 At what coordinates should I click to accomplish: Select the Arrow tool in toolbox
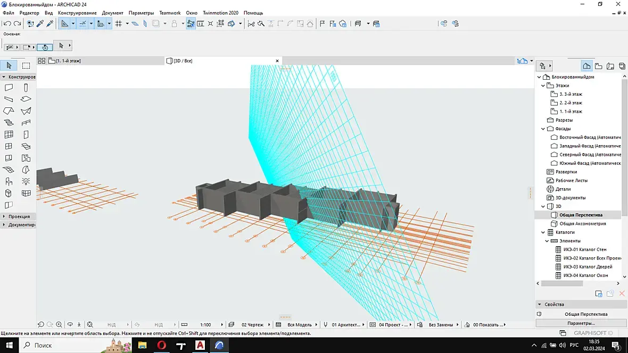9,65
